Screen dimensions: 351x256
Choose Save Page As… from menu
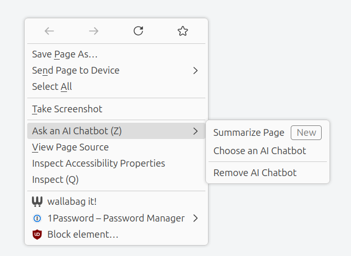point(65,54)
